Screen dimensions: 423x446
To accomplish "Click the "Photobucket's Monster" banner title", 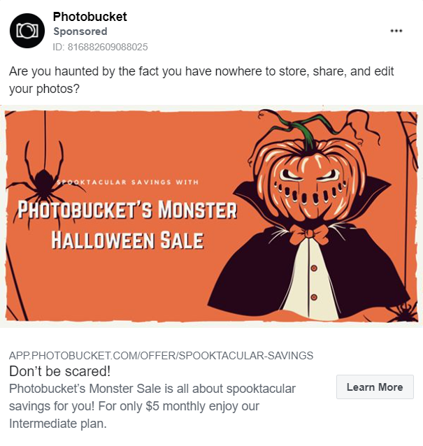I will coord(127,210).
